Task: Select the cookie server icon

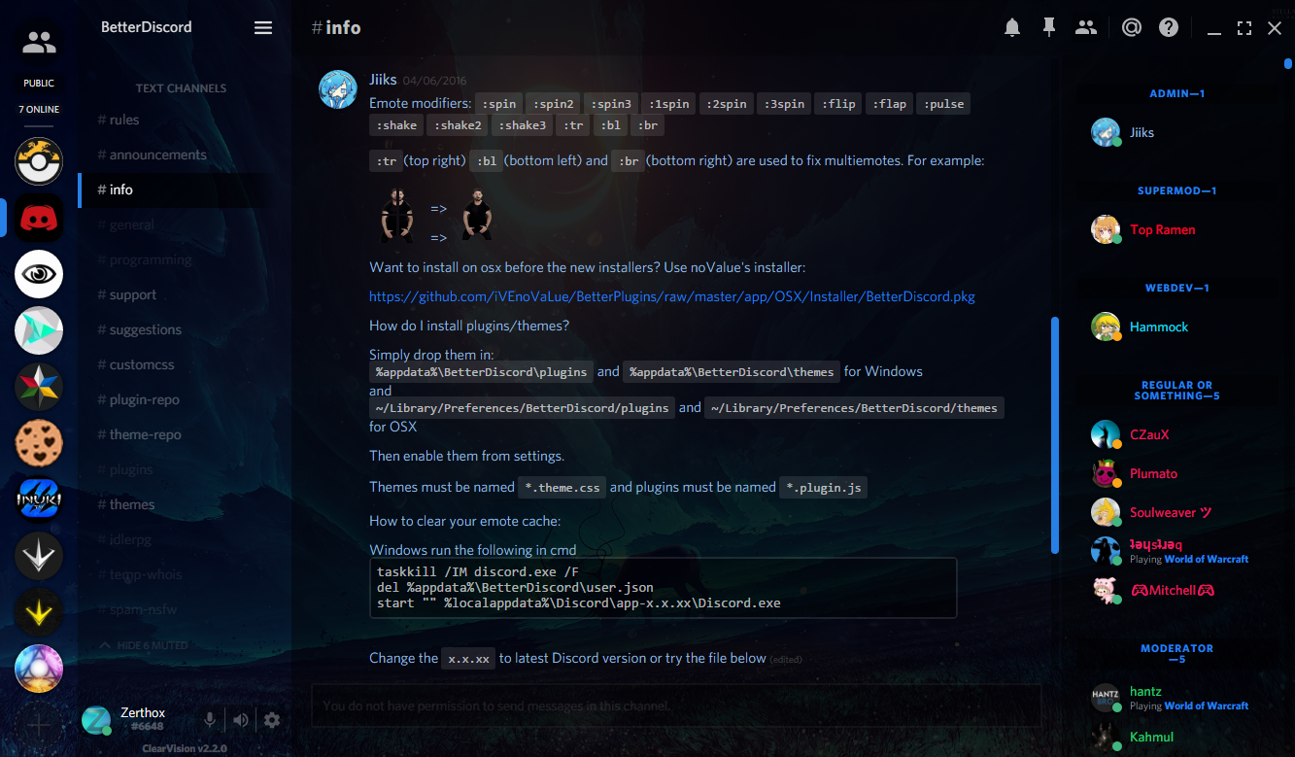Action: [x=39, y=443]
